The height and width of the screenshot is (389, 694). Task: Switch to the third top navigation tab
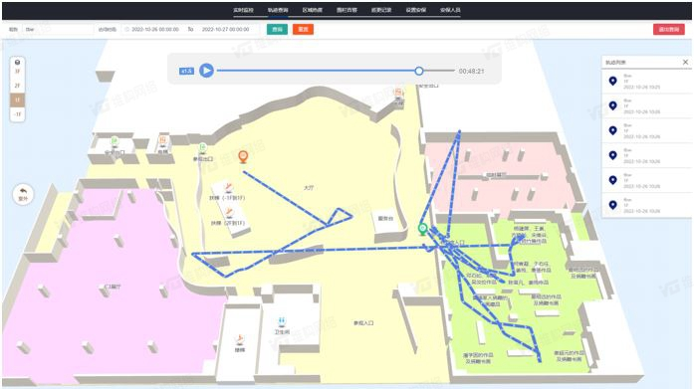point(313,10)
